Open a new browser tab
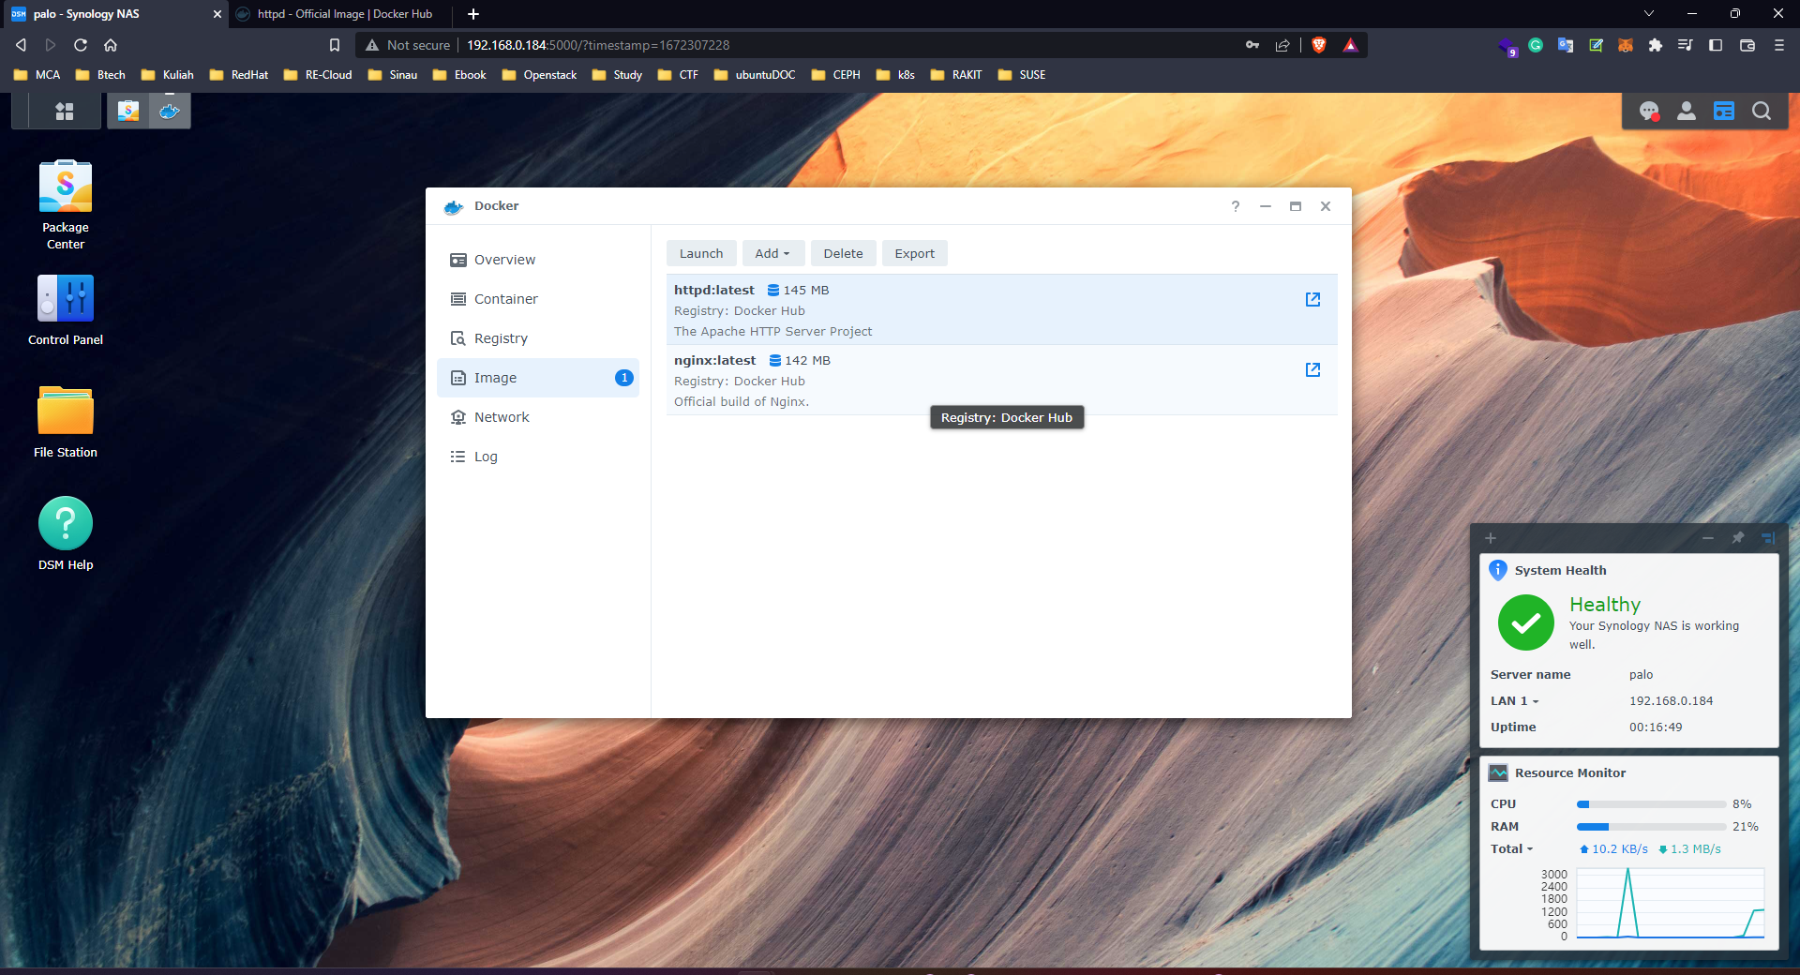The width and height of the screenshot is (1800, 975). click(473, 14)
